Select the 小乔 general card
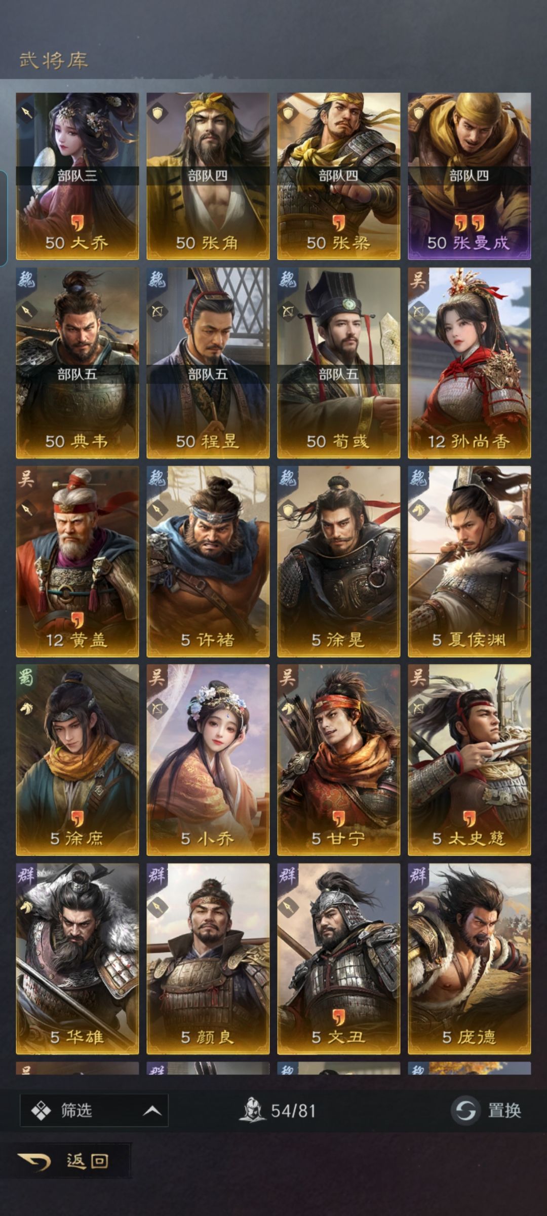The height and width of the screenshot is (1216, 547). tap(208, 760)
